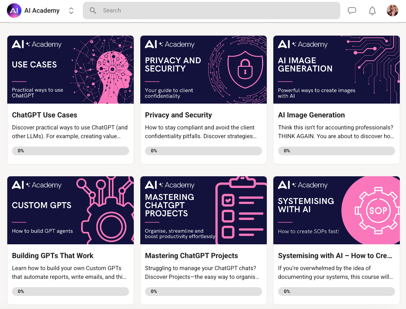Click 'Discover practical ways to use ChatGPT' description
Viewport: 406px width, 309px height.
point(70,132)
